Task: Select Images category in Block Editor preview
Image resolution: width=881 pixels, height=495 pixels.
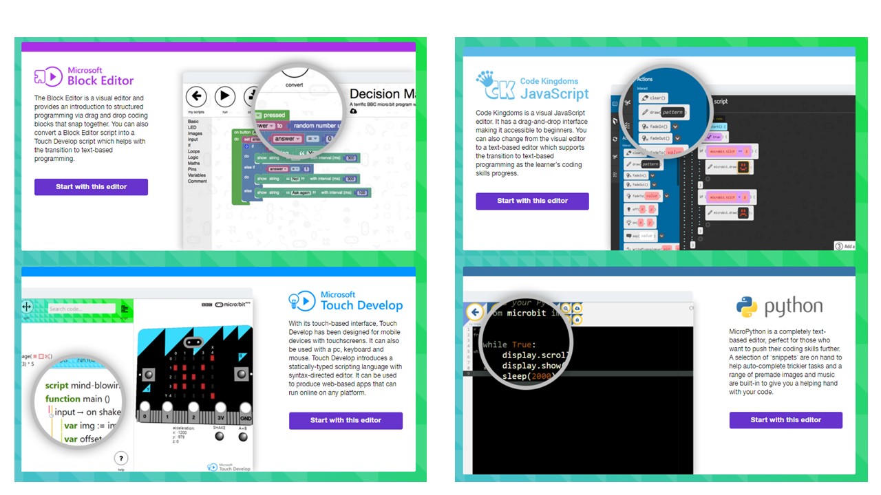Action: [x=195, y=133]
